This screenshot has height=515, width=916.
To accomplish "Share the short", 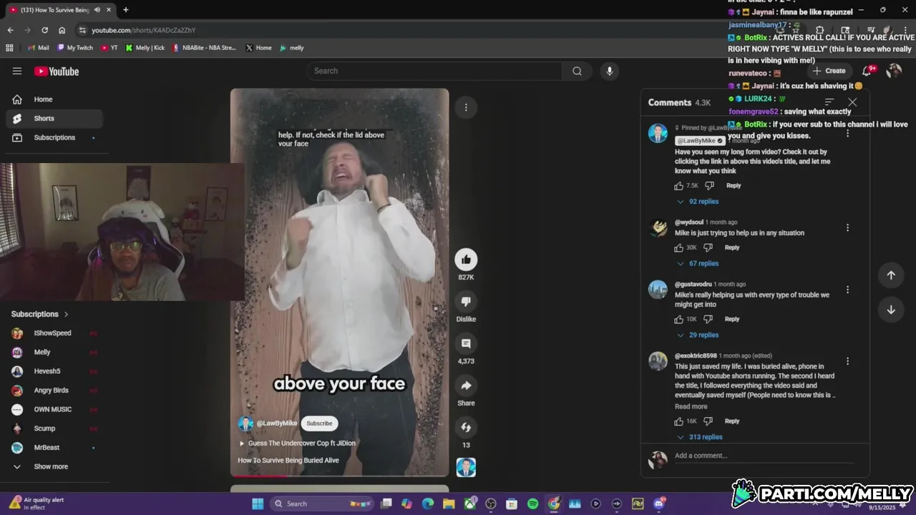I will click(x=466, y=386).
